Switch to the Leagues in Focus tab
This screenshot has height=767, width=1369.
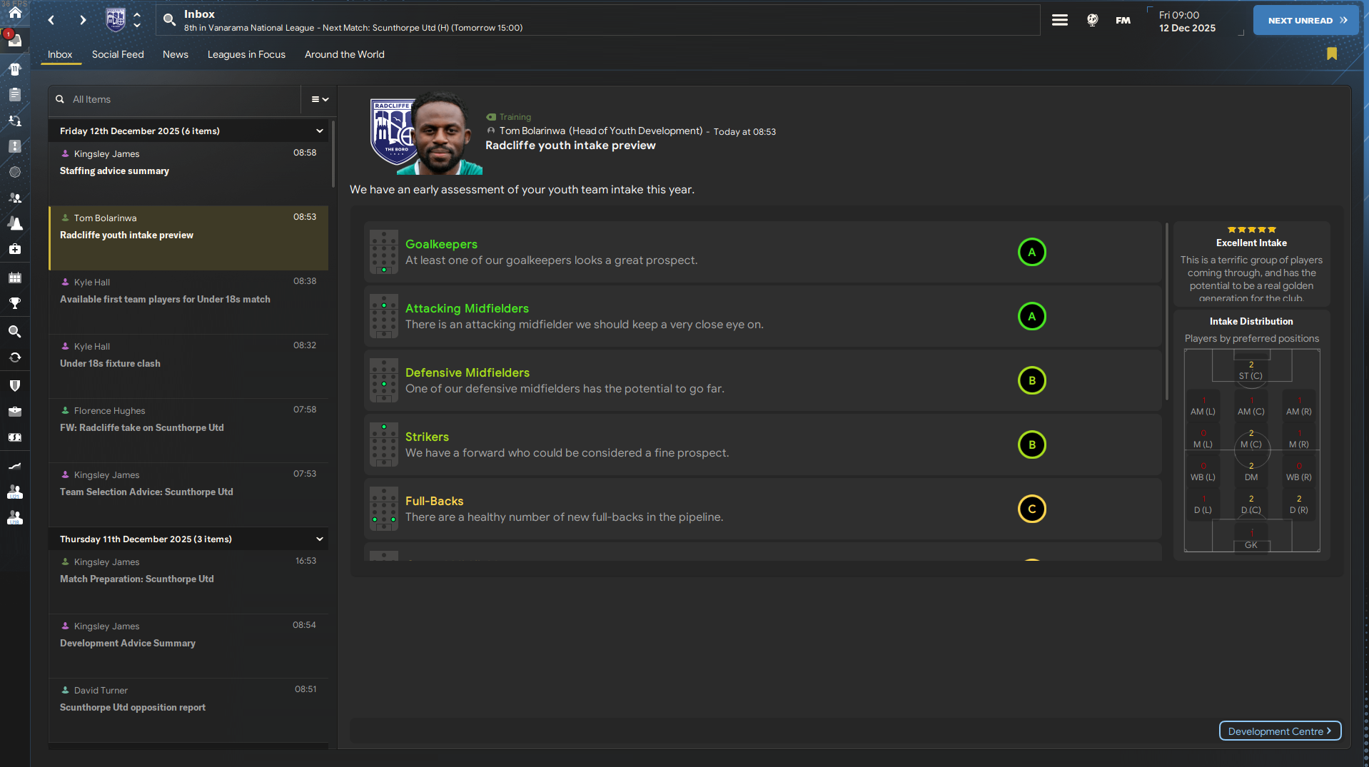[x=246, y=54]
